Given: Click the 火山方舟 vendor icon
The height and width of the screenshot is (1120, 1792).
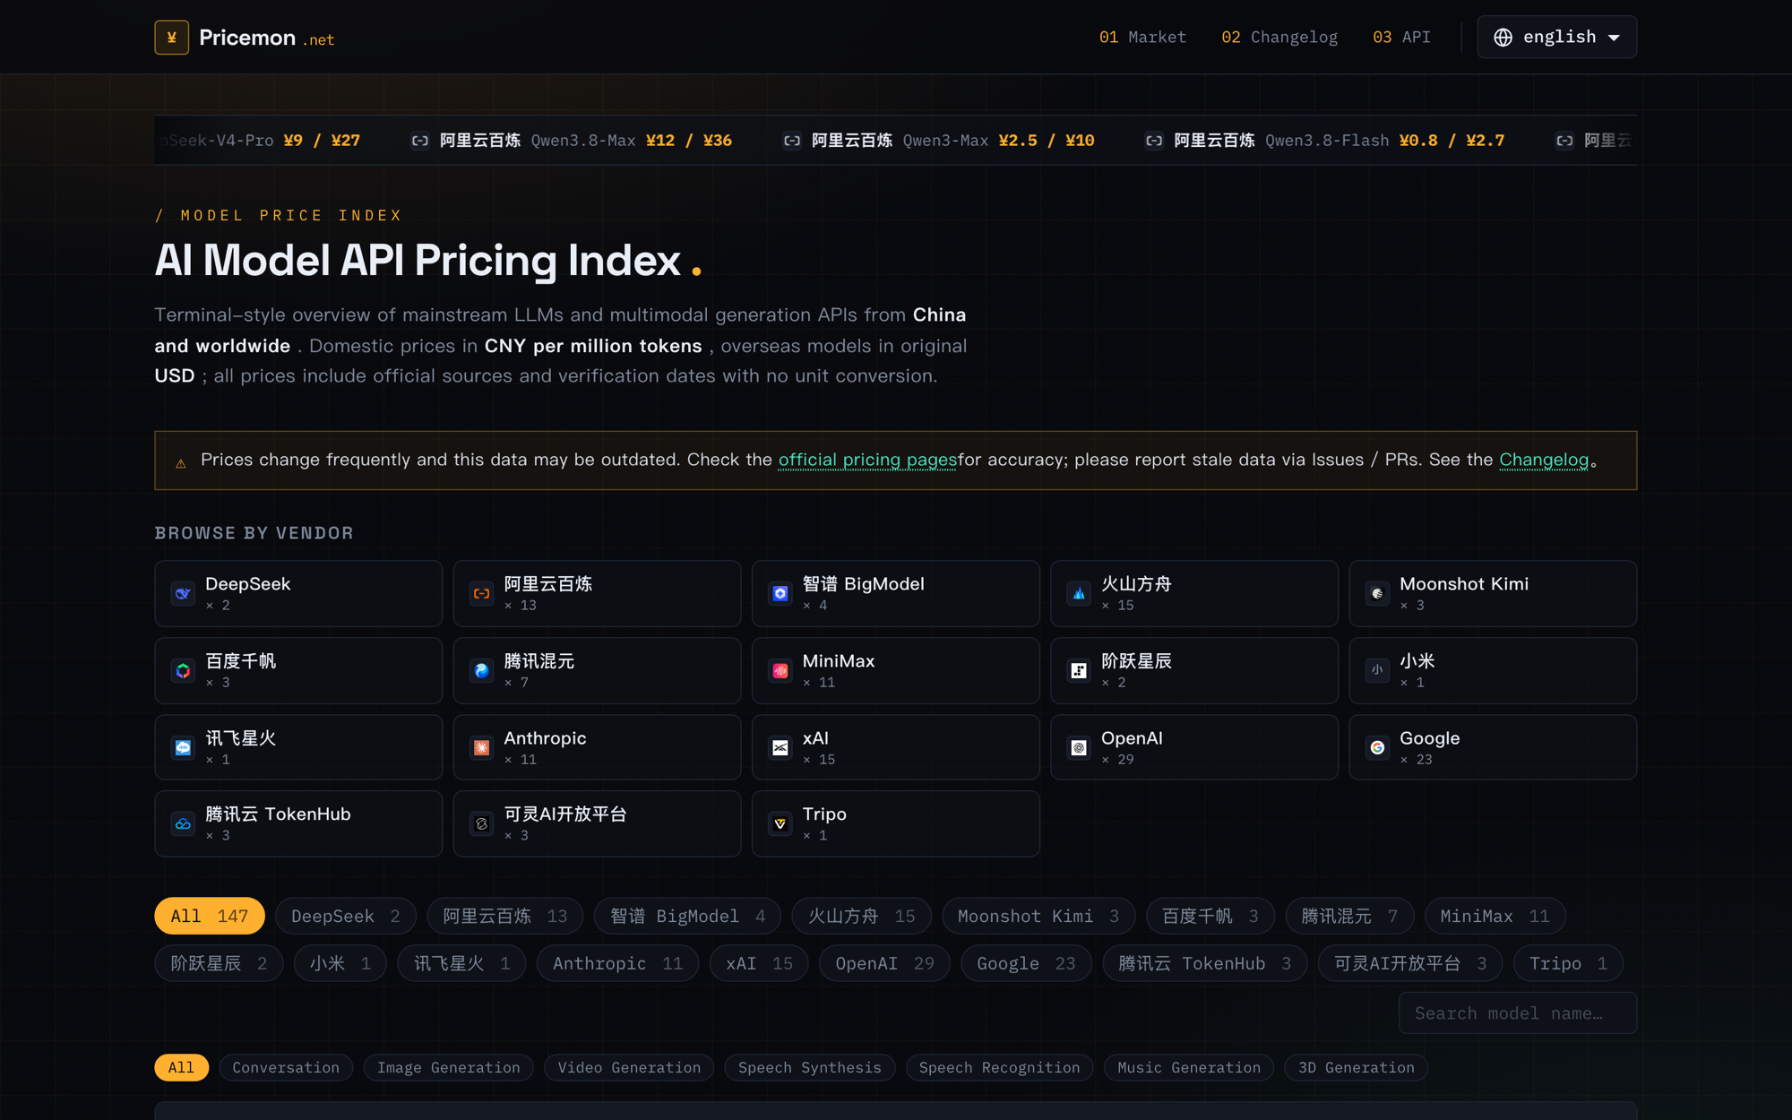Looking at the screenshot, I should pyautogui.click(x=1079, y=593).
